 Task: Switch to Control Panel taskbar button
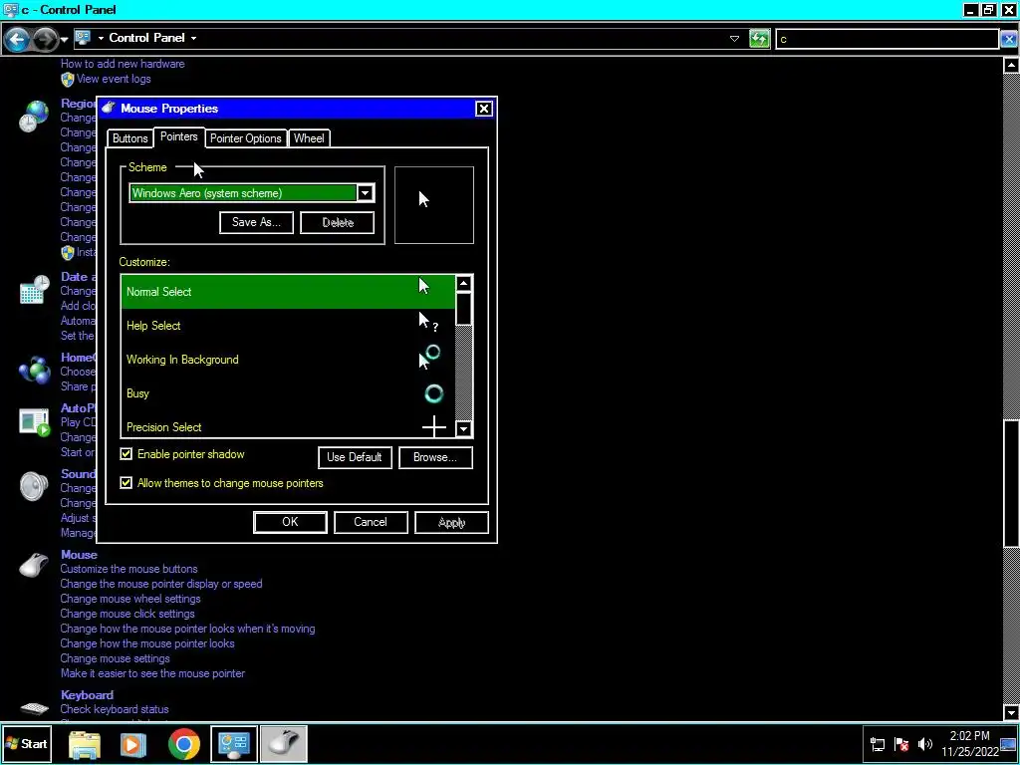tap(233, 744)
